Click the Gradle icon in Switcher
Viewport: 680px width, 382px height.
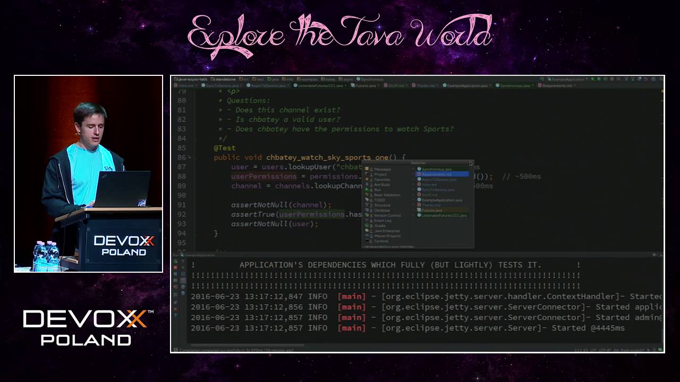(367, 225)
